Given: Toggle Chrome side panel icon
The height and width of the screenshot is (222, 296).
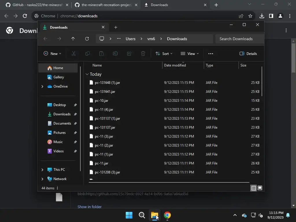Looking at the screenshot, I should pyautogui.click(x=271, y=16).
